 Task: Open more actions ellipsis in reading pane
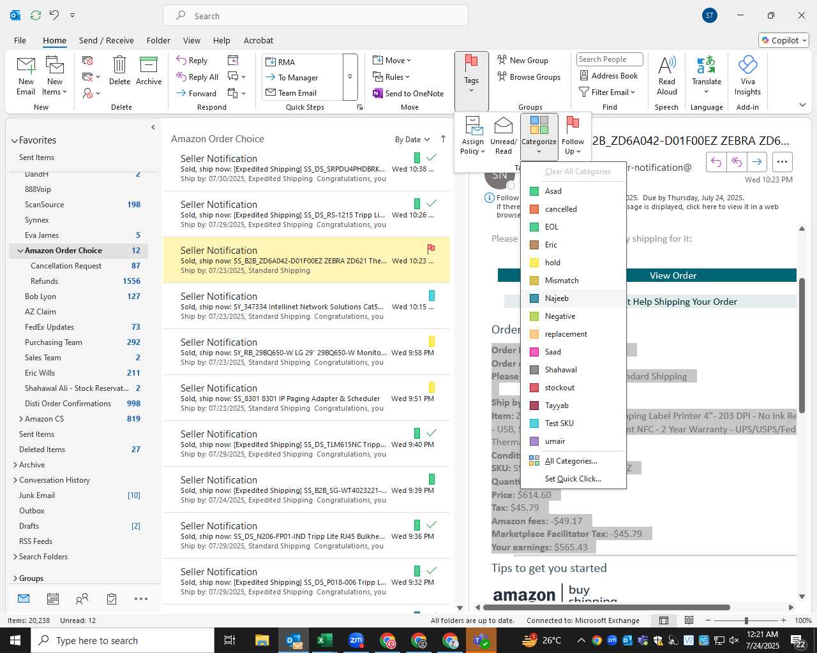pos(782,162)
